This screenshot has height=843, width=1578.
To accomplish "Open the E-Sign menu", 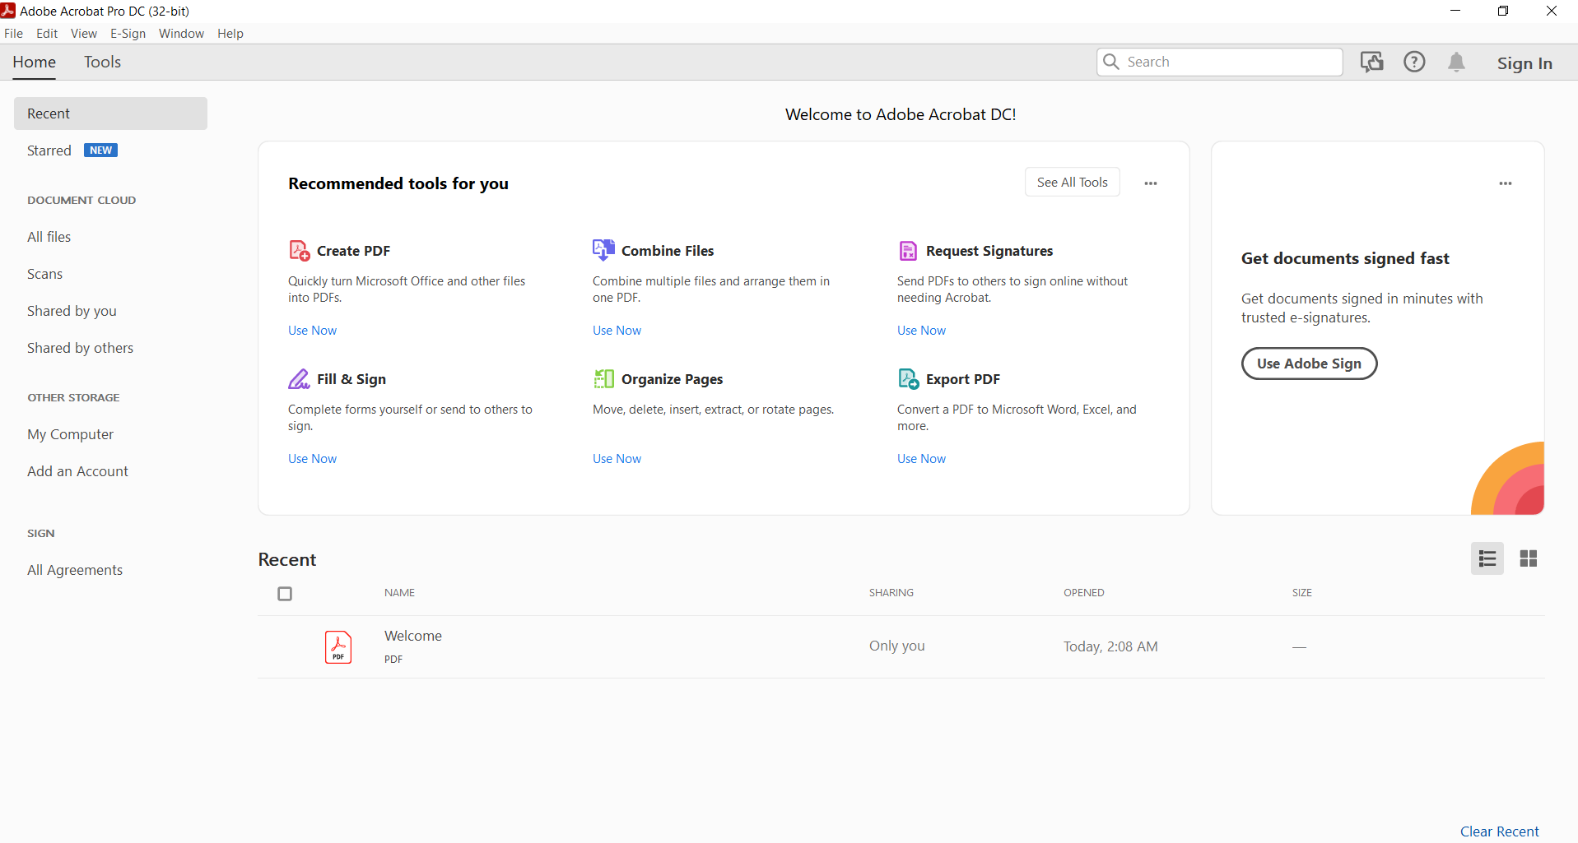I will coord(128,34).
